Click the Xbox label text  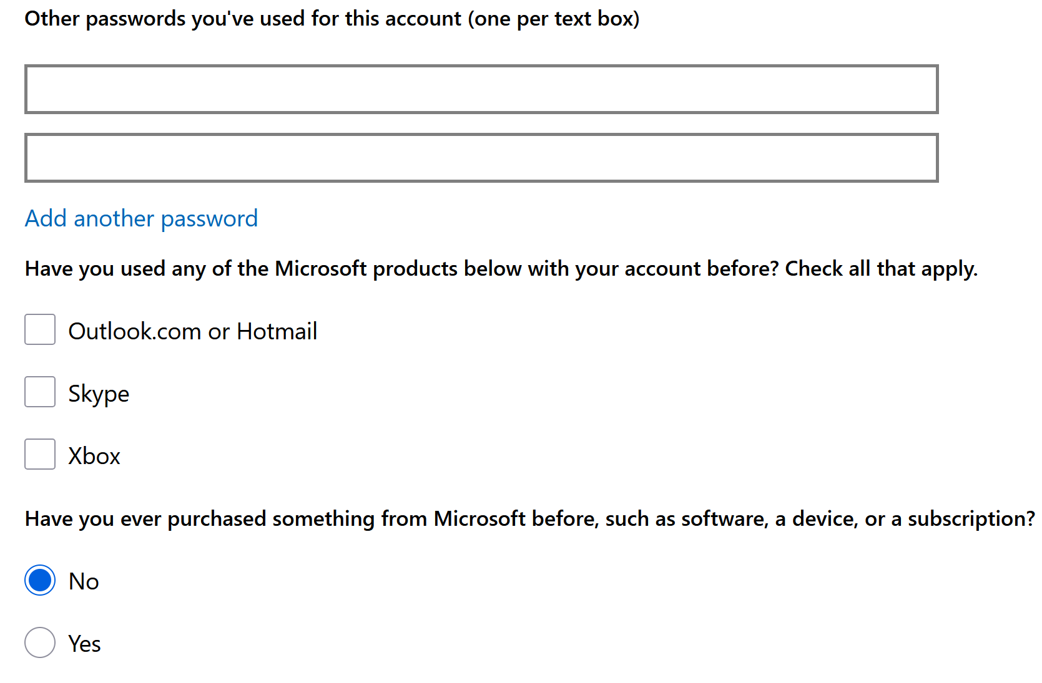(94, 456)
